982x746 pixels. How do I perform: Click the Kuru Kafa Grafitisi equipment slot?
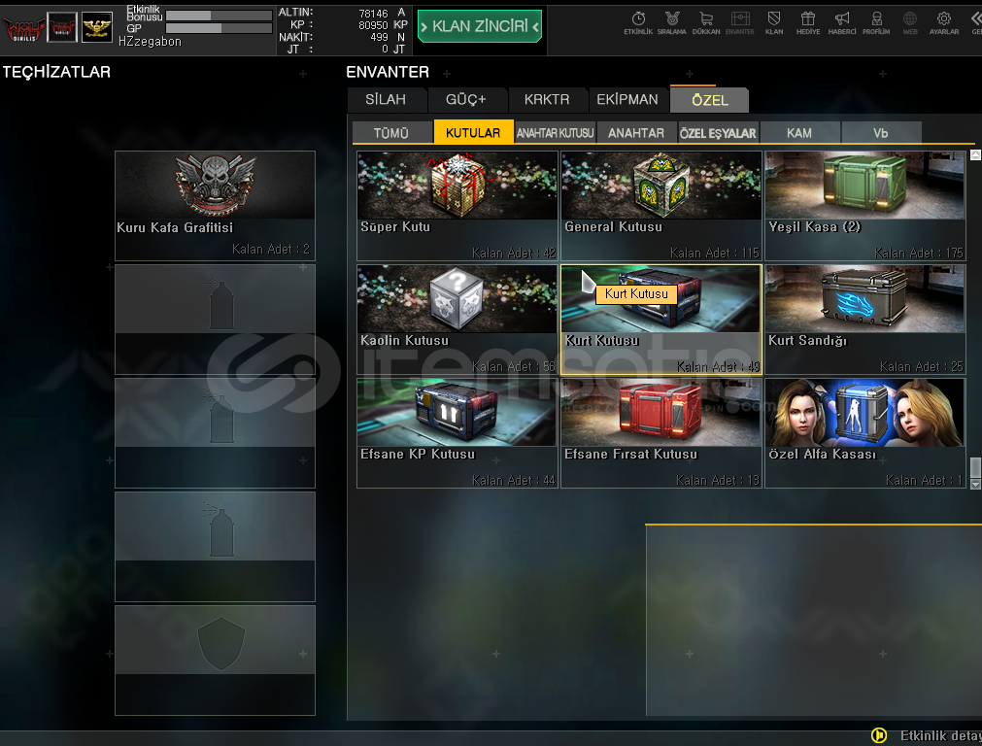pyautogui.click(x=215, y=206)
